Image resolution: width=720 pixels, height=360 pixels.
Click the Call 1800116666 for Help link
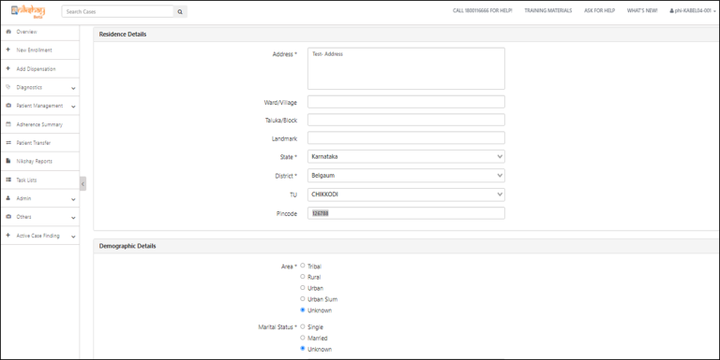(482, 10)
